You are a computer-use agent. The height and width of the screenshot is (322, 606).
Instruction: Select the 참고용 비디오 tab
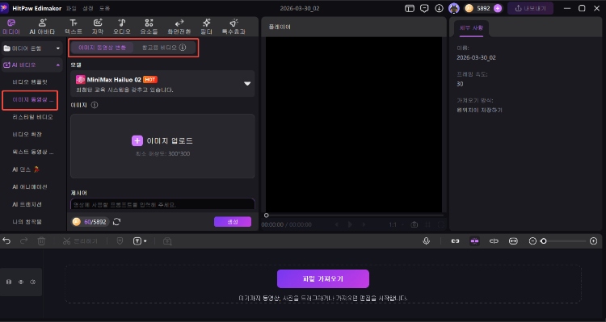(x=164, y=48)
